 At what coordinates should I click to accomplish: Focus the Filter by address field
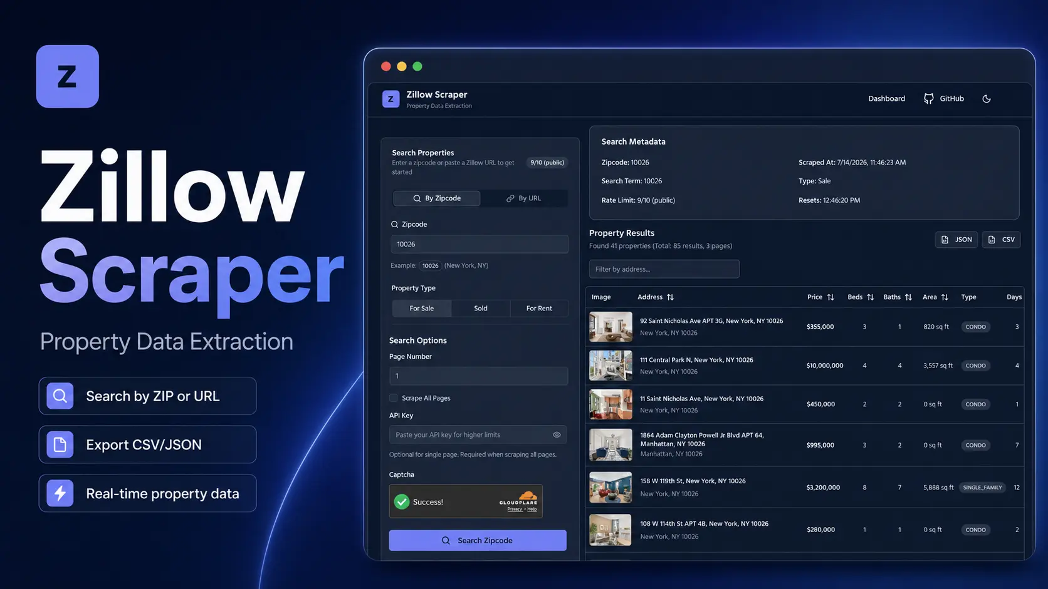[x=664, y=269]
